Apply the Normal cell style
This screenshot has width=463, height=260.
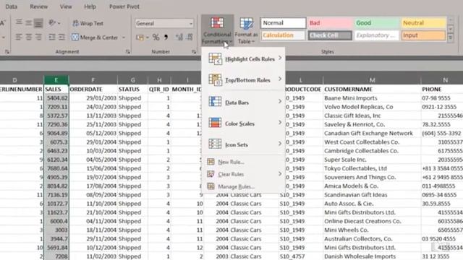(283, 23)
